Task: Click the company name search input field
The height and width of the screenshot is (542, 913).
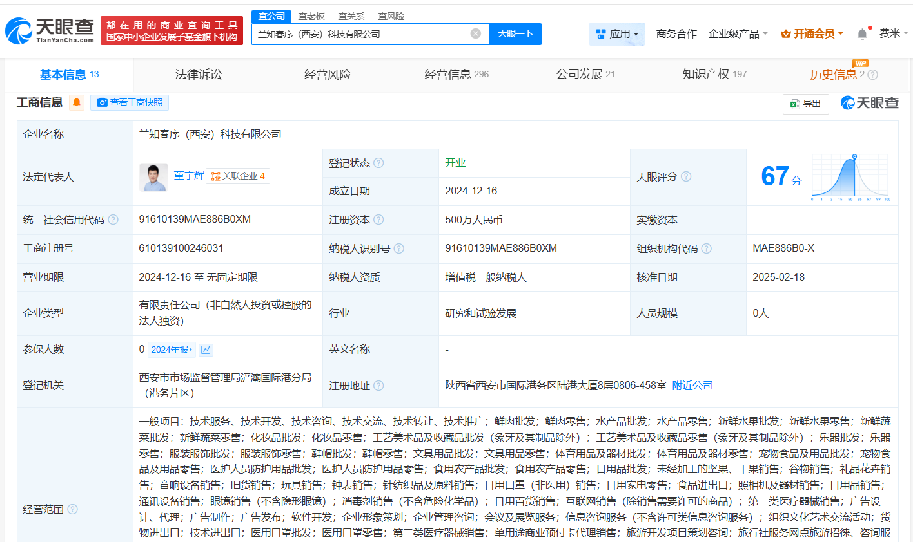Action: click(x=361, y=33)
